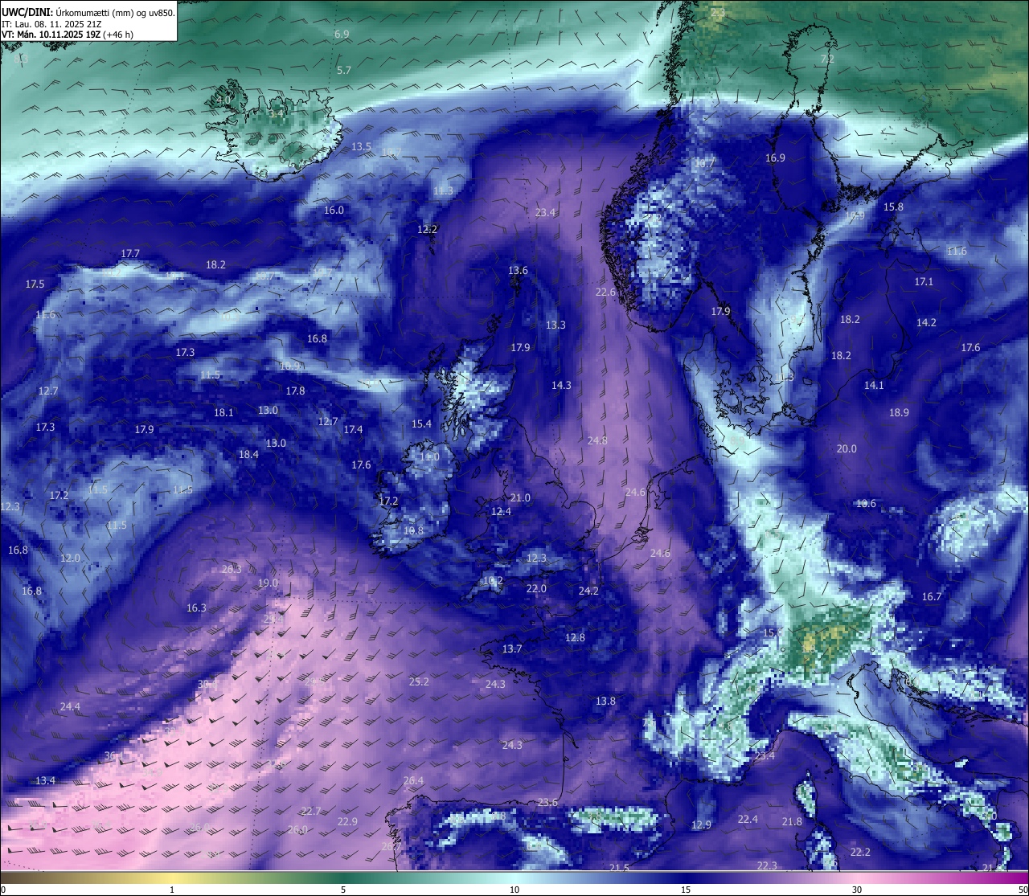Click the 15.4 value over western Scotland
This screenshot has width=1029, height=896.
pyautogui.click(x=421, y=424)
